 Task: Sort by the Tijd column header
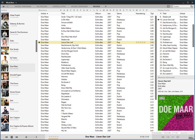tap(152, 13)
